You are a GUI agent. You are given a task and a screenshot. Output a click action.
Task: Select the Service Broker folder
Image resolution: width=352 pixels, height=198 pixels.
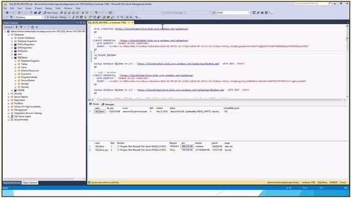click(28, 80)
